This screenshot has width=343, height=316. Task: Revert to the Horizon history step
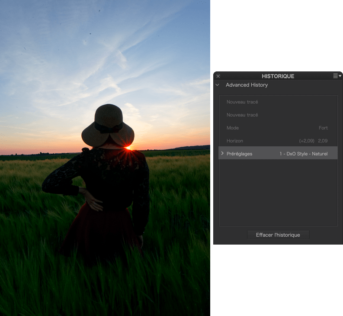235,141
